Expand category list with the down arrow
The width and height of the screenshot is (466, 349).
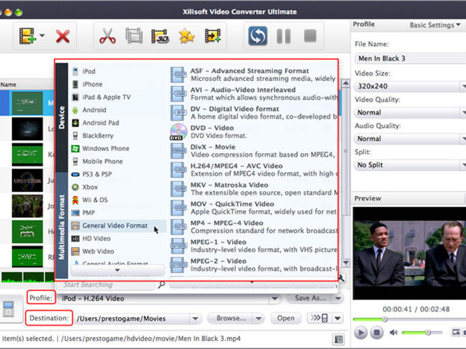118,270
